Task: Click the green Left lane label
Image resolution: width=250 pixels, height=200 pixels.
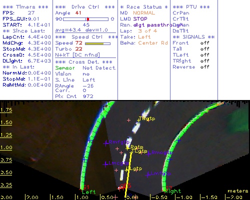Action: [x=89, y=192]
